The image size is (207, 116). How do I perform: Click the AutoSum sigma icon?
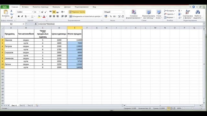[x=179, y=11]
